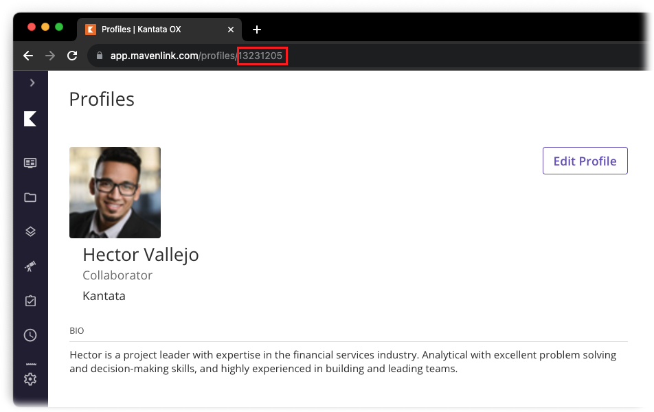
Task: Click the padlock site security icon
Action: coord(99,56)
